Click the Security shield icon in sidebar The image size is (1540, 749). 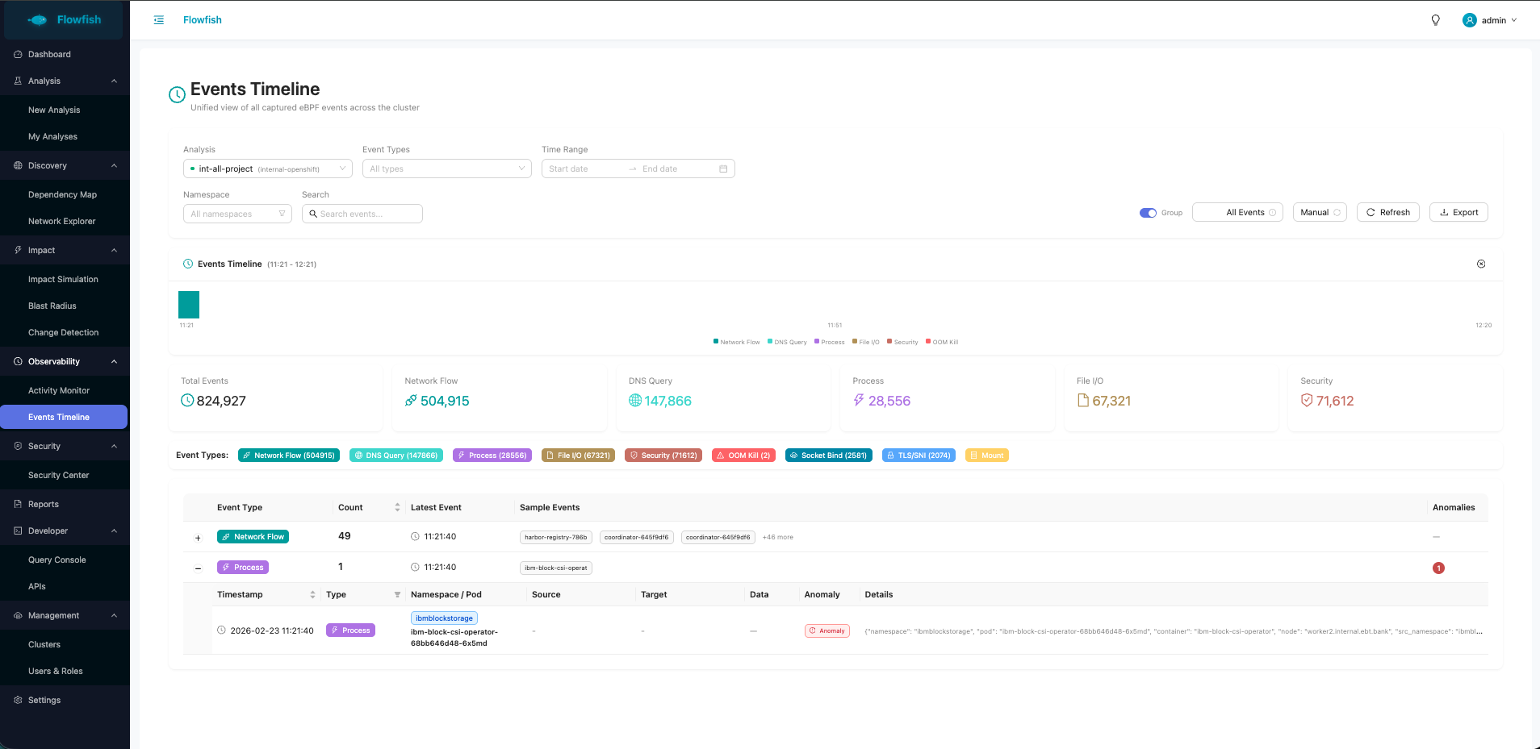(x=18, y=446)
